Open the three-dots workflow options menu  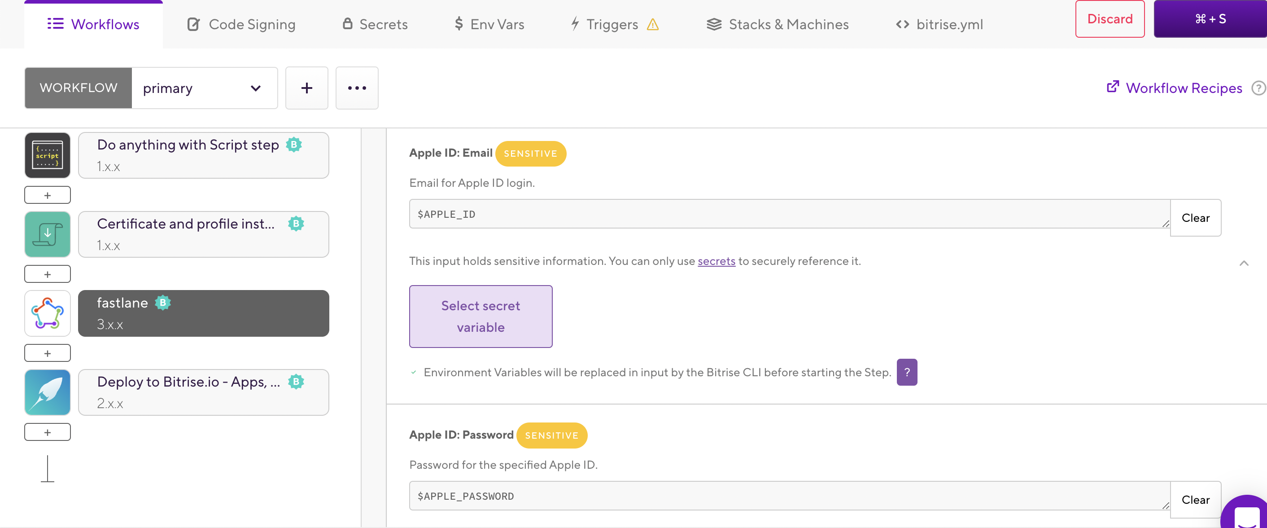coord(357,88)
